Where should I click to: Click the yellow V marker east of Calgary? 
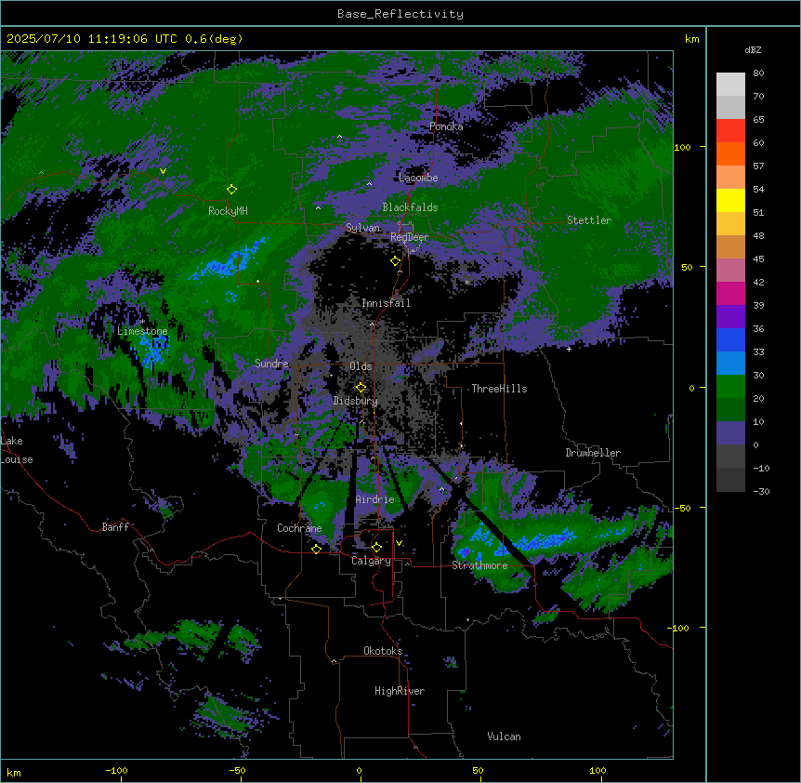click(x=399, y=543)
